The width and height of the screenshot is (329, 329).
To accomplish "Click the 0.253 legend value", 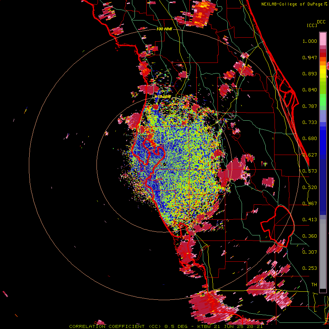I will 310,268.
